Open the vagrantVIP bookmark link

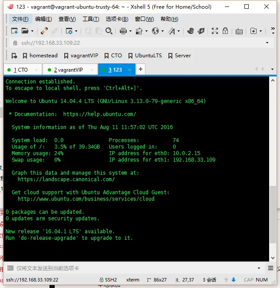click(x=81, y=56)
